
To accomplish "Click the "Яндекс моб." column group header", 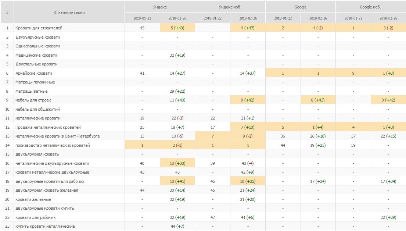I will click(x=230, y=7).
